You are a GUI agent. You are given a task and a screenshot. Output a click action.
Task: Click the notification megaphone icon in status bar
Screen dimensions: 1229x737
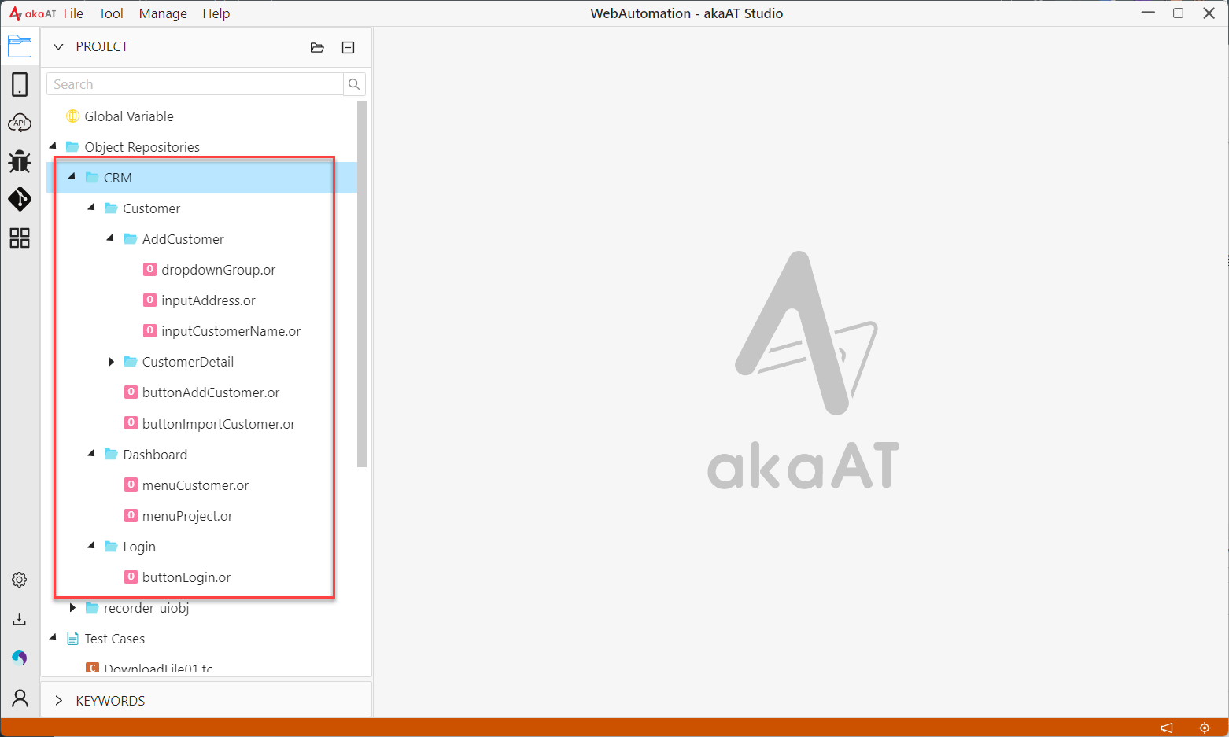tap(1167, 728)
